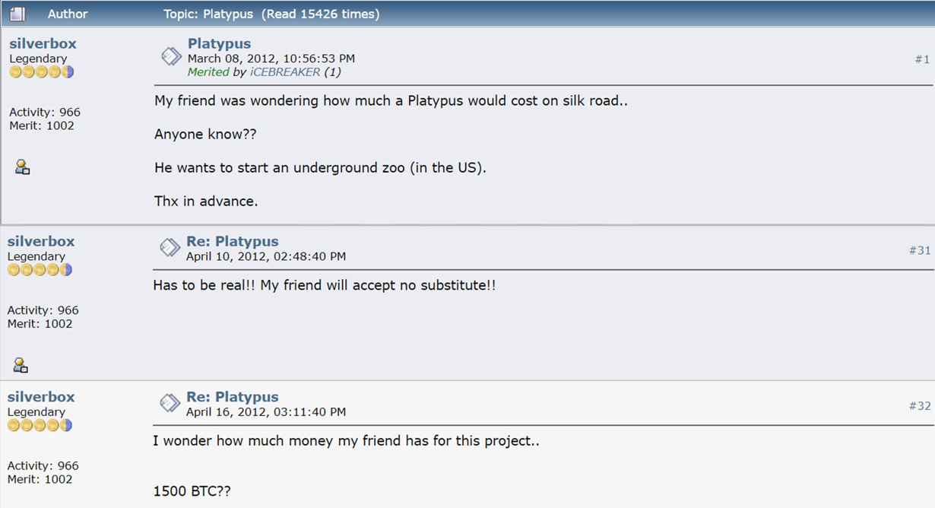This screenshot has width=935, height=508.
Task: Open Re: Platypus title dated April 16
Action: tap(233, 396)
